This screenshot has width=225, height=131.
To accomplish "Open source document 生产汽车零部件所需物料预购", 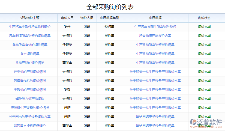I will [155, 27].
